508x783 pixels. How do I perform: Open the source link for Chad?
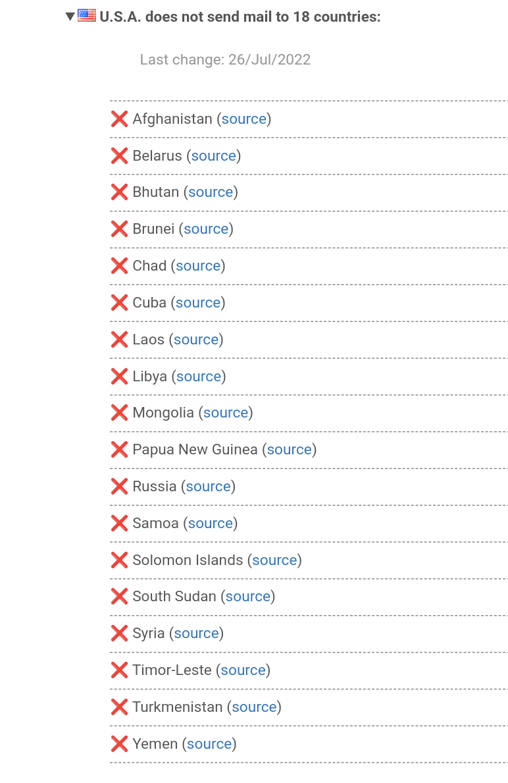tap(198, 266)
